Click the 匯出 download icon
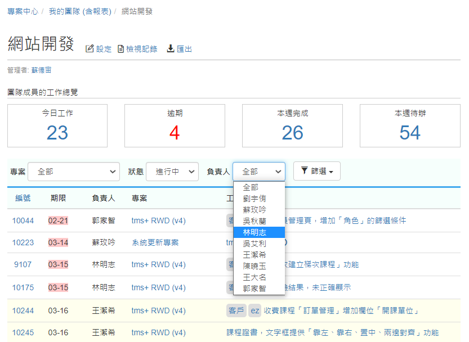Image resolution: width=469 pixels, height=342 pixels. [171, 49]
